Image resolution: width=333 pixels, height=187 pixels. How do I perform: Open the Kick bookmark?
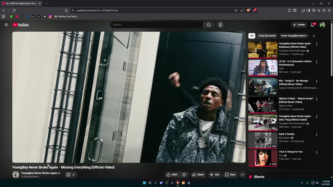[11, 16]
